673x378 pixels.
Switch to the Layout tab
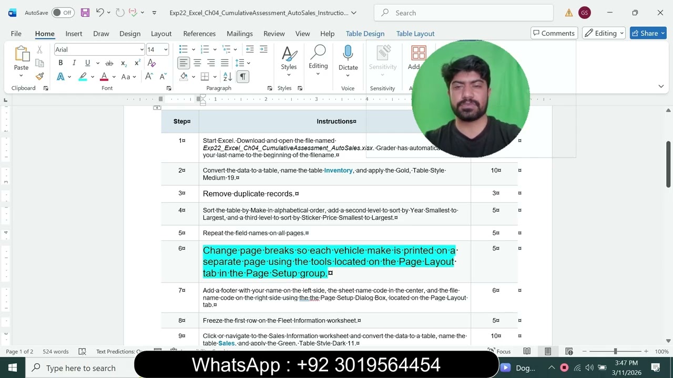tap(161, 33)
